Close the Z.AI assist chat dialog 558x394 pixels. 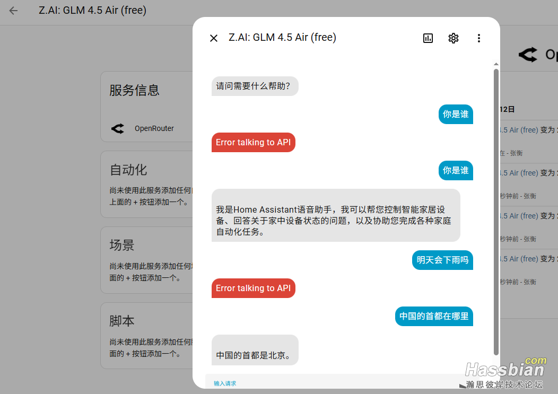click(x=214, y=38)
